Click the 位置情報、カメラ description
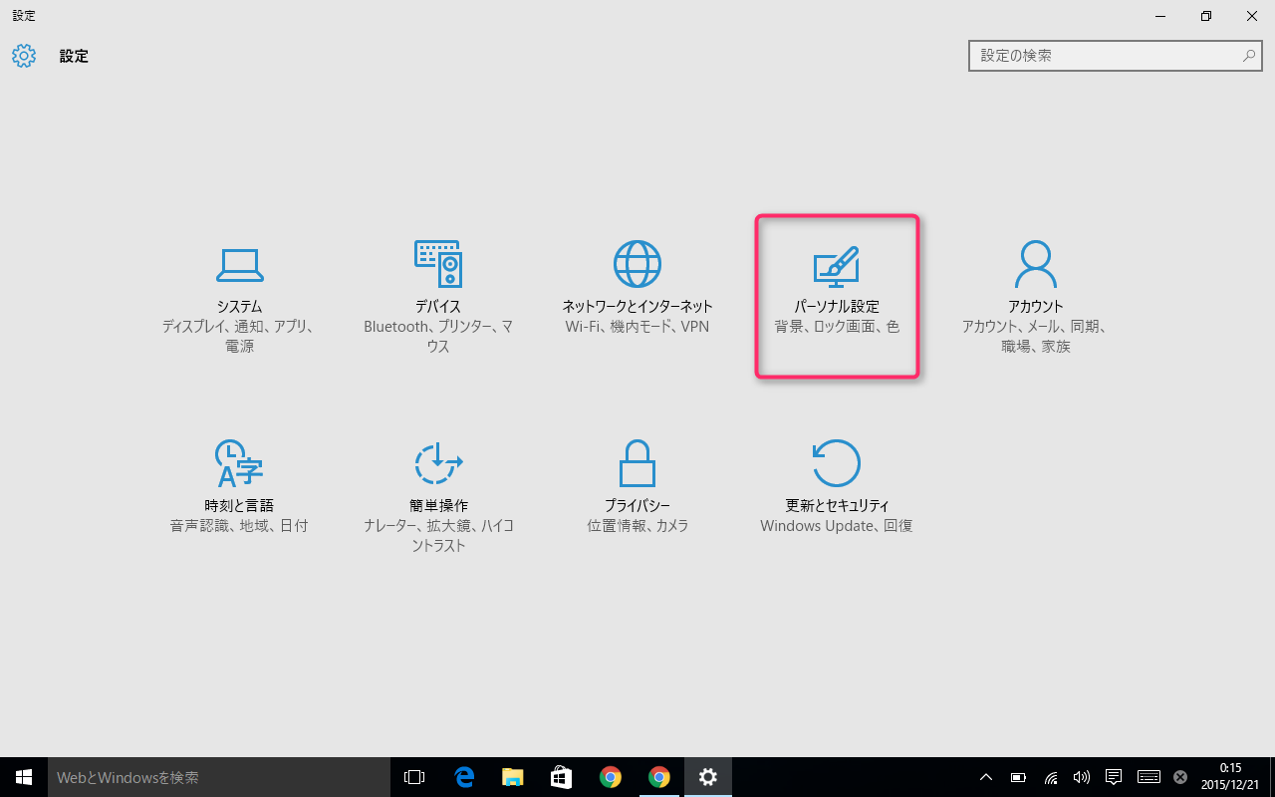1275x797 pixels. pos(637,526)
